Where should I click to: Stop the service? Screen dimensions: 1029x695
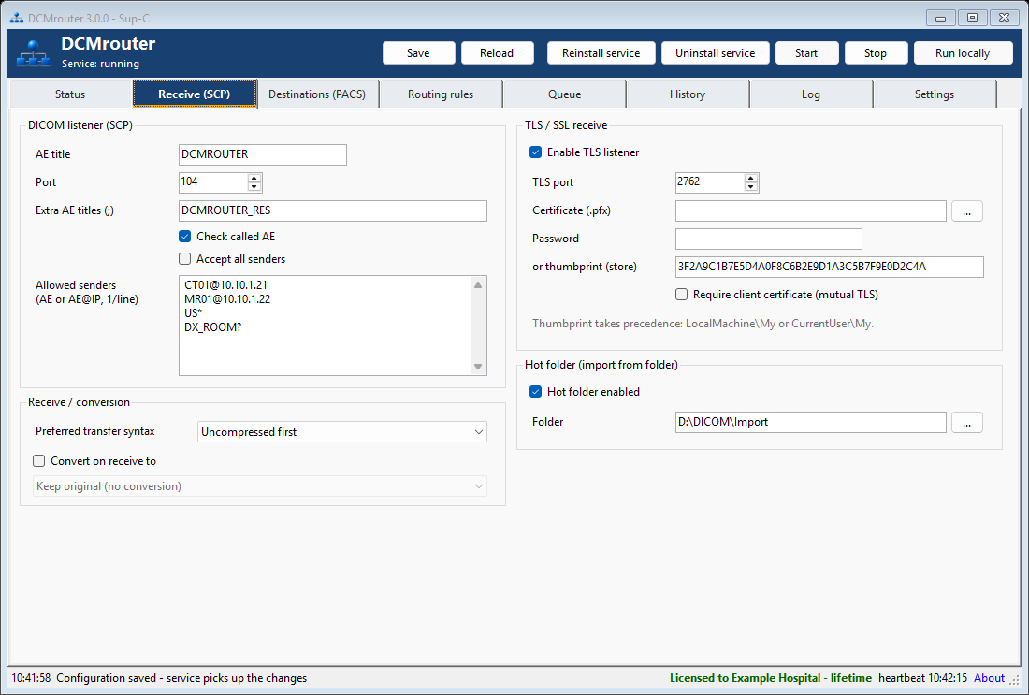coord(876,53)
